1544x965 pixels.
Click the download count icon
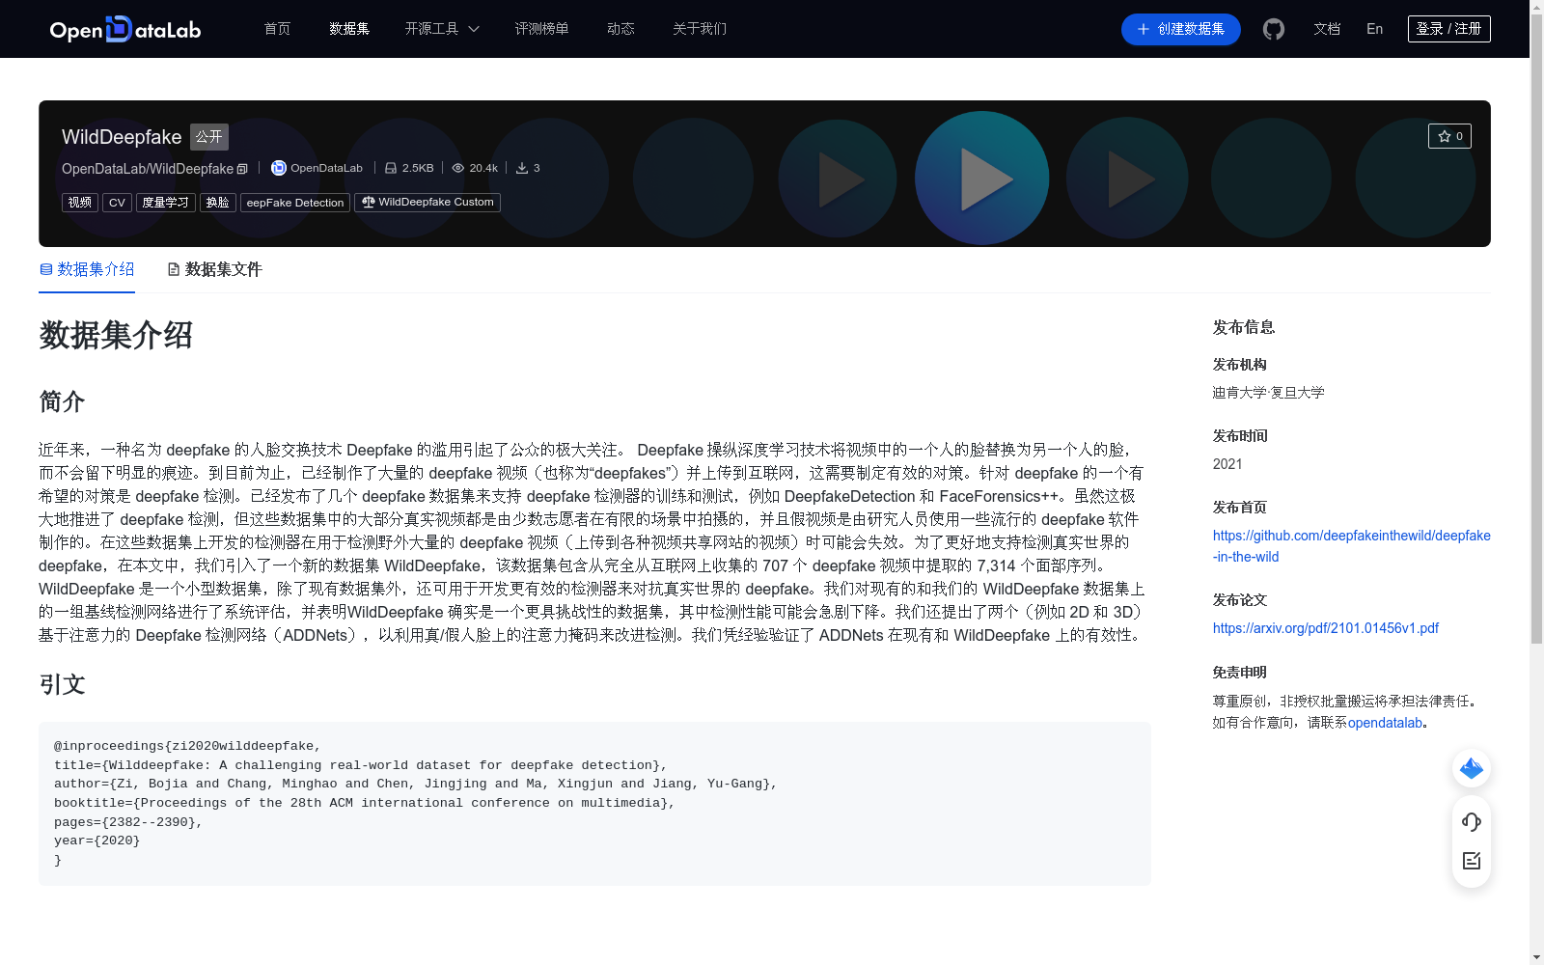522,168
